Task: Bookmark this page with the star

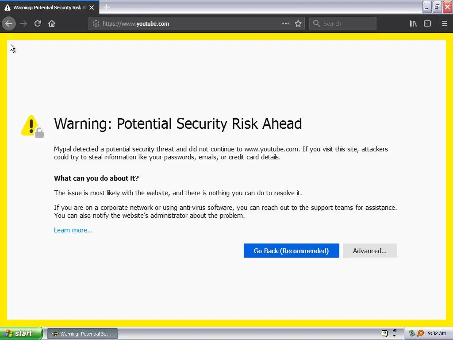Action: click(298, 24)
